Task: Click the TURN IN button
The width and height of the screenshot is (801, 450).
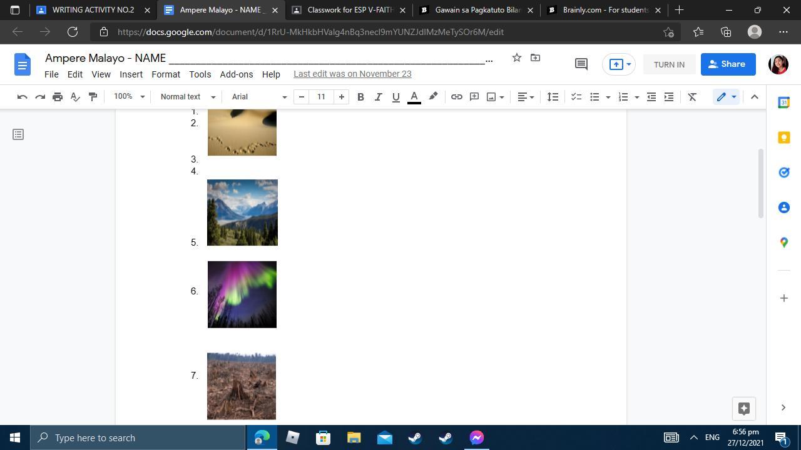Action: pyautogui.click(x=668, y=64)
